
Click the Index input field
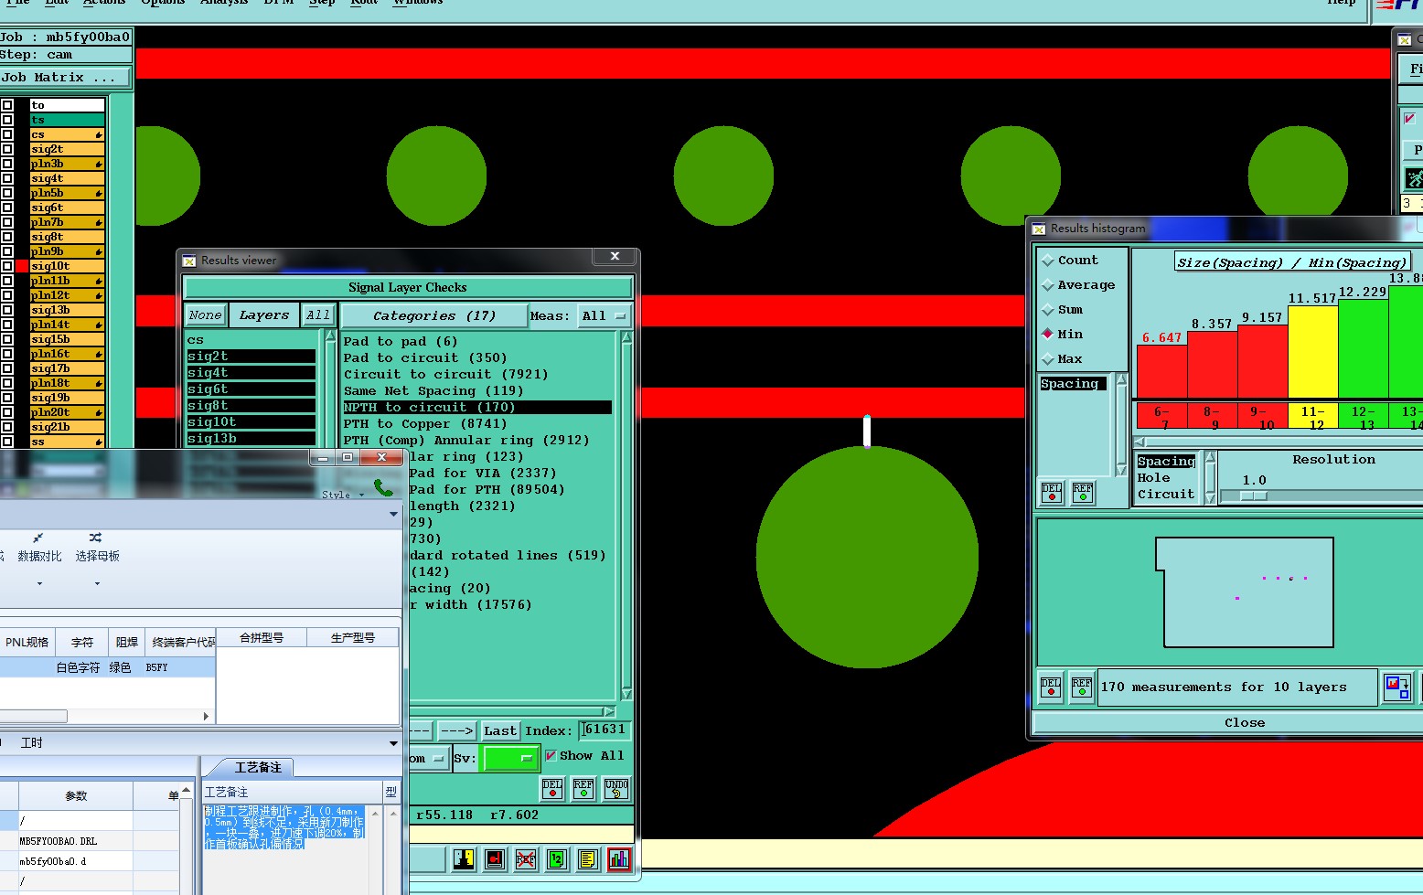[x=605, y=730]
